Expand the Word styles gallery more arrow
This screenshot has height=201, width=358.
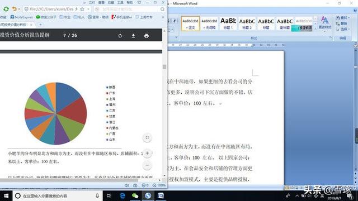[x=315, y=28]
